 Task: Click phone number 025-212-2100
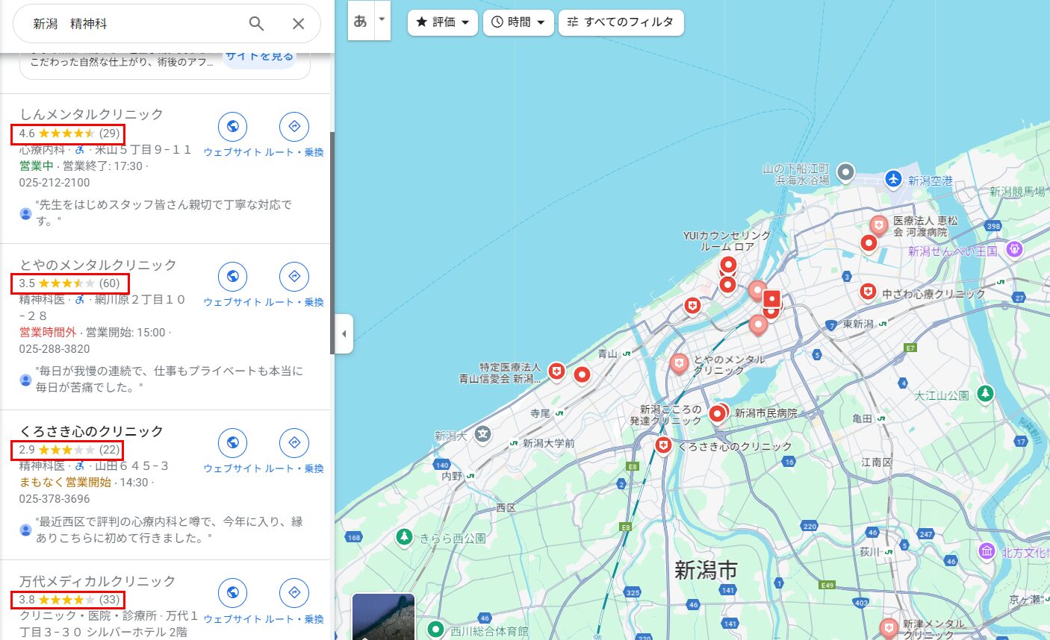[x=55, y=183]
